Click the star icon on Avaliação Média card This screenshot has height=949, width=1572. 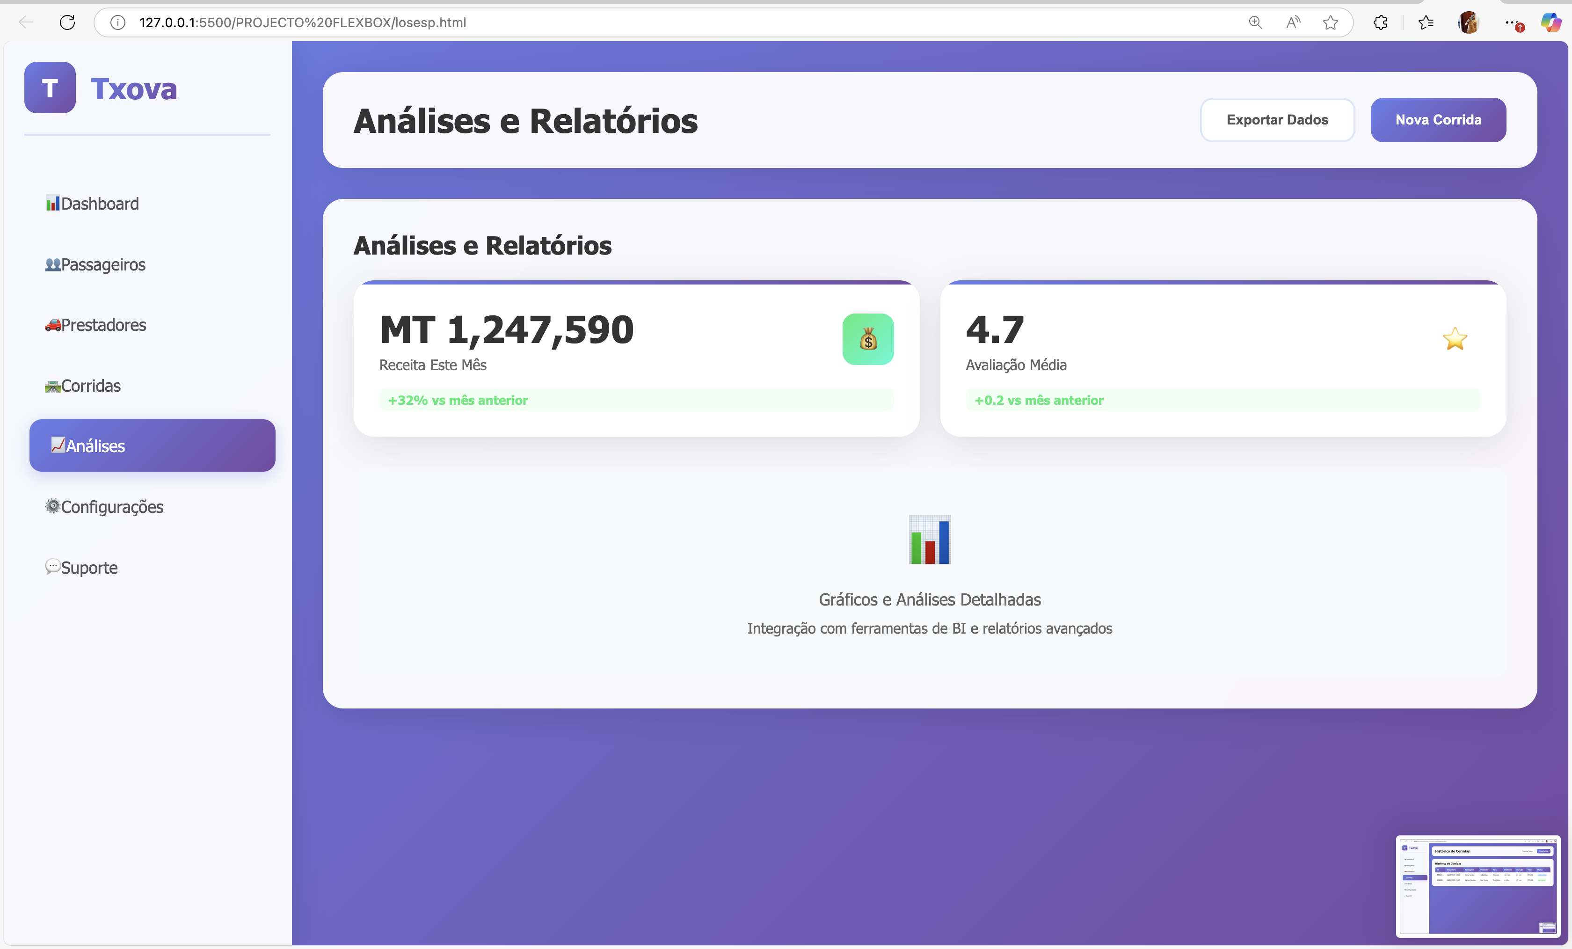pyautogui.click(x=1455, y=339)
